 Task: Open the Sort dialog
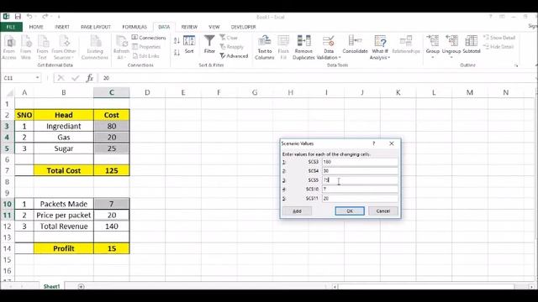pos(189,44)
